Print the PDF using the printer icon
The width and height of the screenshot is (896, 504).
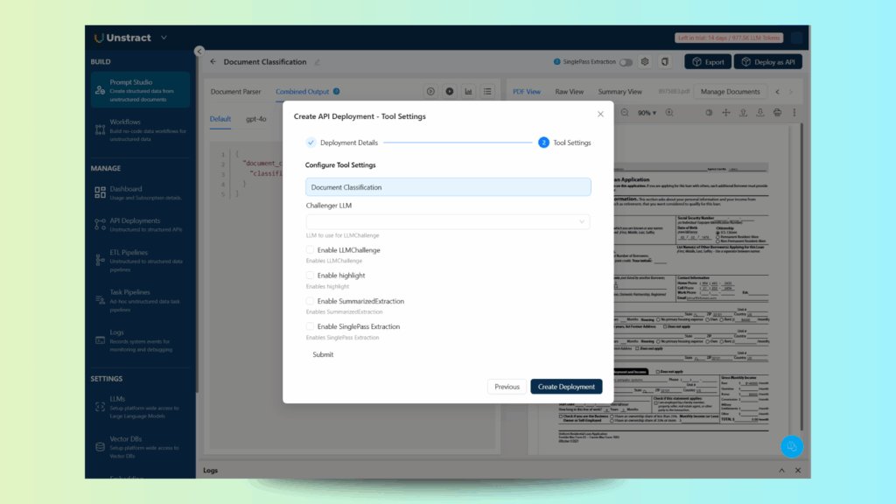tap(777, 113)
